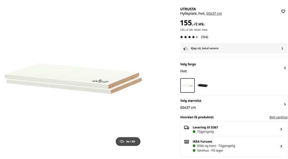Click the UTRUSTA product title
The width and height of the screenshot is (288, 159).
[x=188, y=9]
